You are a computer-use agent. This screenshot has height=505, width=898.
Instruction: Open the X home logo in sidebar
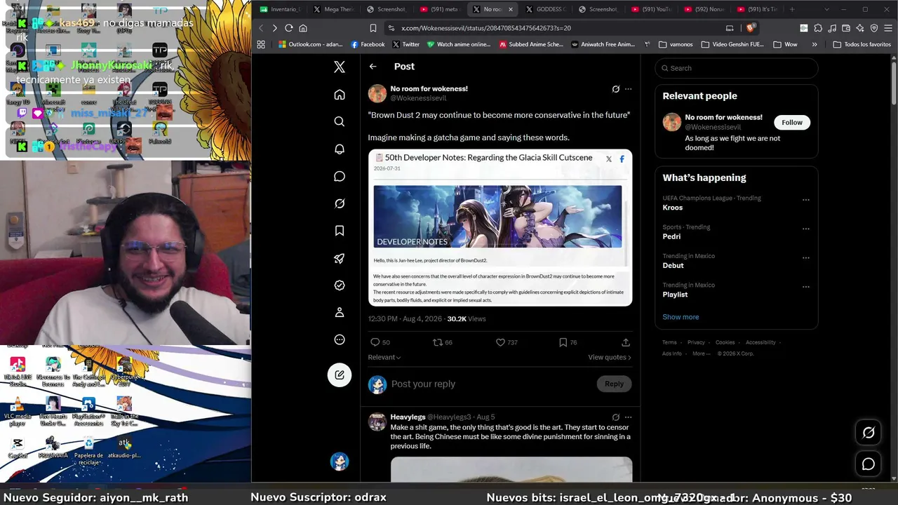pyautogui.click(x=340, y=67)
